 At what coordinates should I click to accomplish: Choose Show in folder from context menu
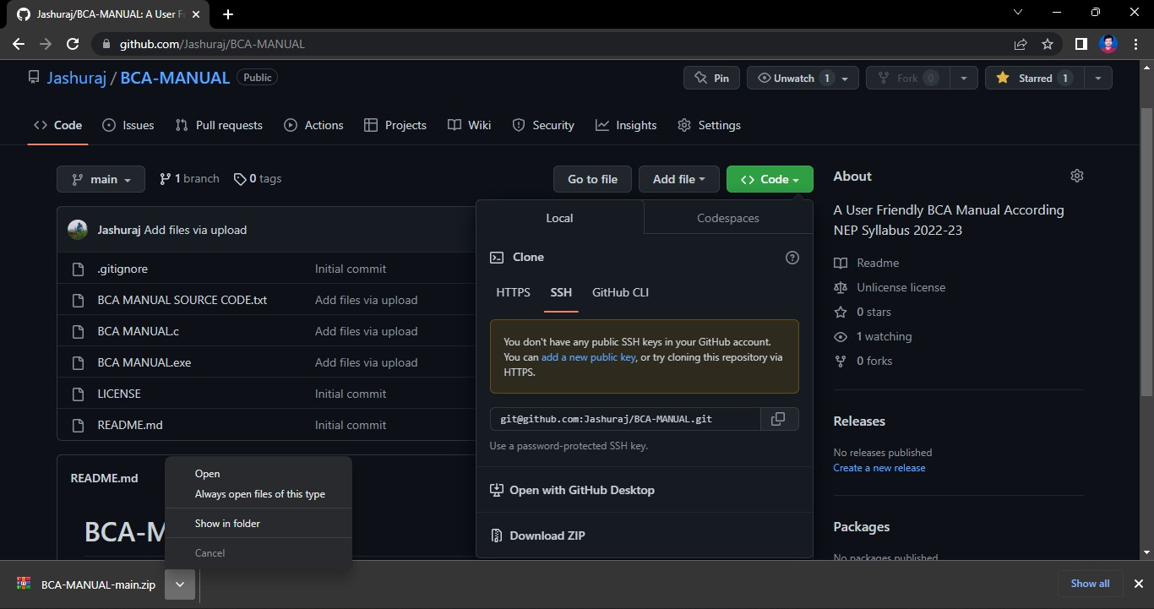click(258, 524)
